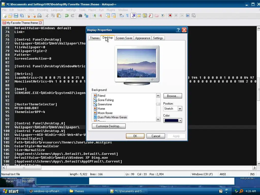Screen dimensions: 260x195
Task: Open the Document Map toolbar icon
Action: point(145,15)
